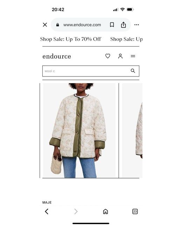Open the hamburger menu
Screen dimensions: 182x228
[x=133, y=56]
